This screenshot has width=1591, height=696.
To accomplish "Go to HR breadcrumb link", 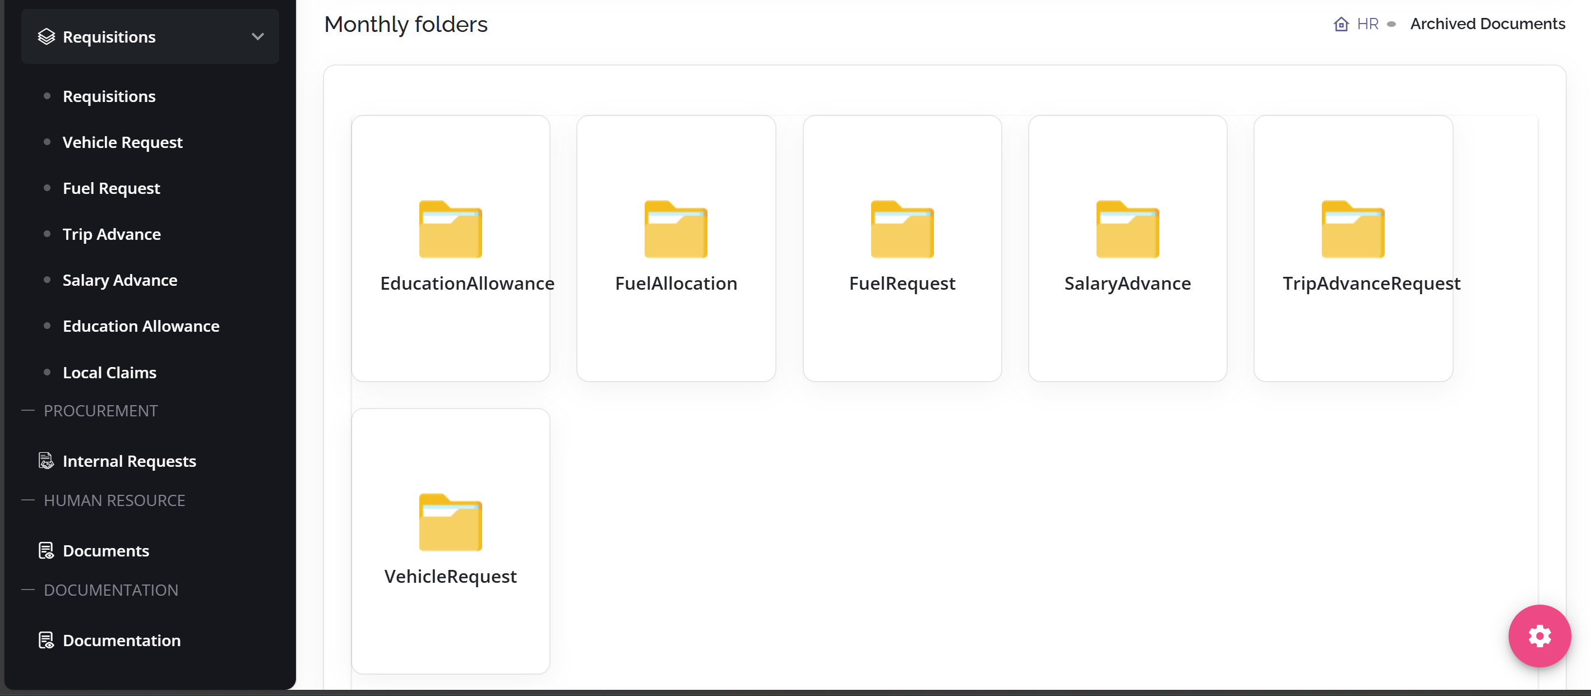I will (x=1367, y=24).
